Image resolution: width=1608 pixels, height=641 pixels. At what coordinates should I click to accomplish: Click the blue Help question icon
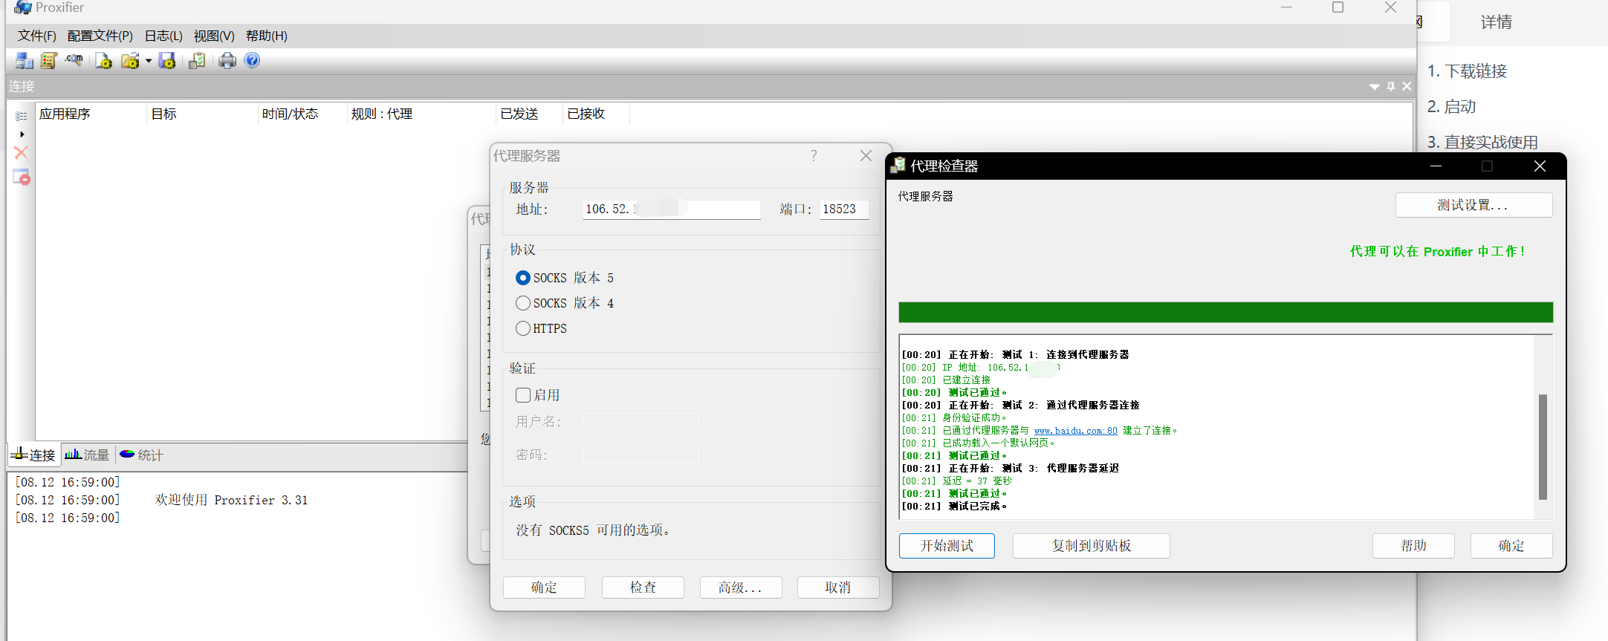click(252, 60)
